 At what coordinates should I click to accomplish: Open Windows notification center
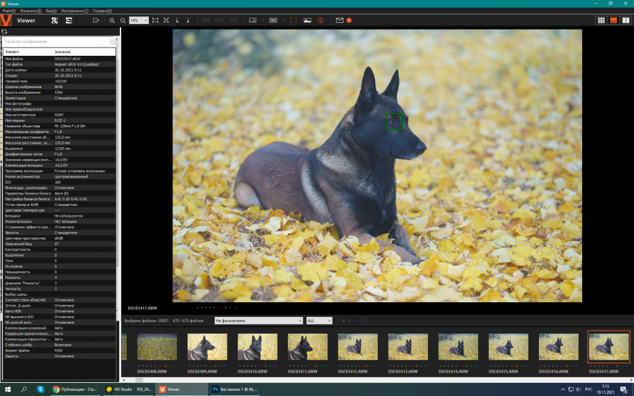624,390
